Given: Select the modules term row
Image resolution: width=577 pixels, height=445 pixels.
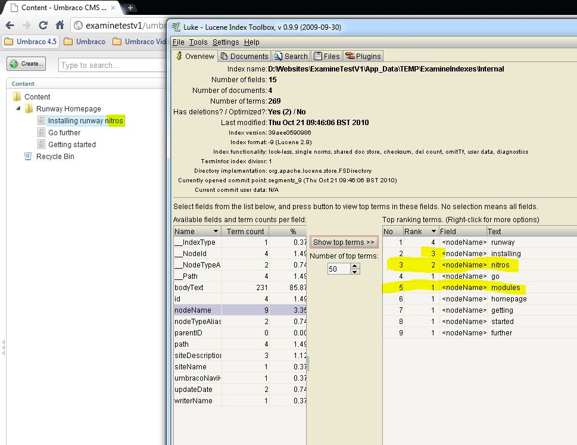Looking at the screenshot, I should tap(479, 288).
